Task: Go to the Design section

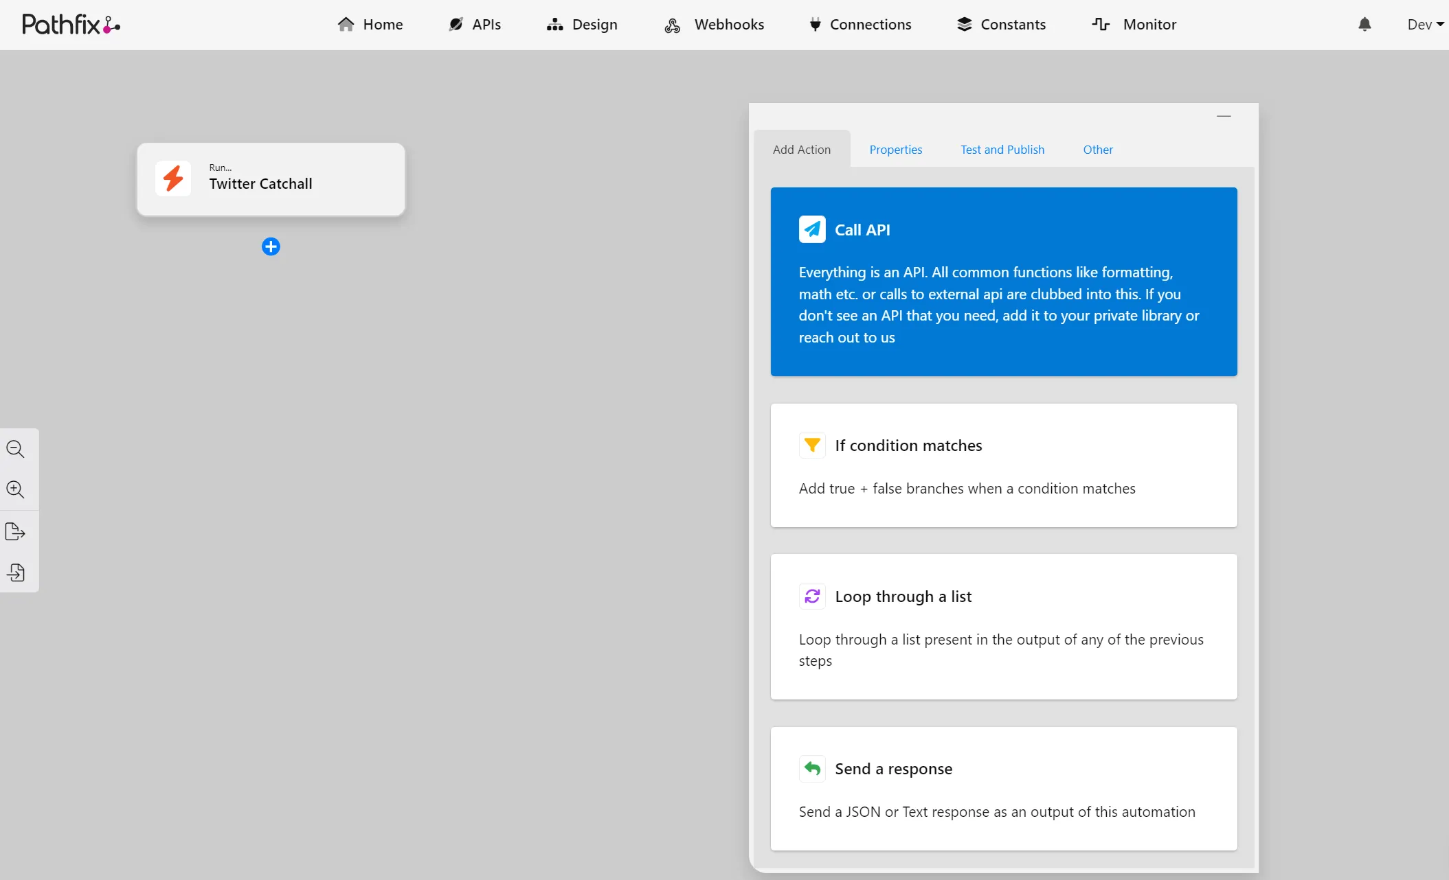Action: click(x=582, y=25)
